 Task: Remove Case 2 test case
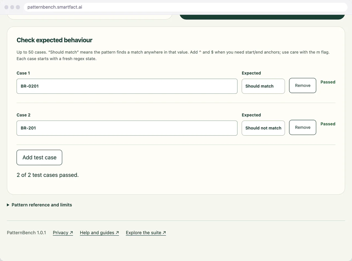[302, 127]
